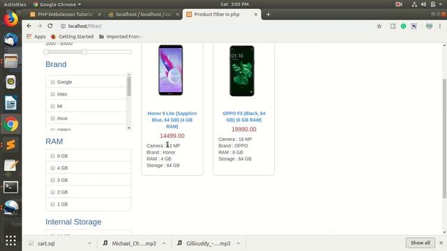Open OPPO F5 product link
The image size is (447, 251).
point(244,116)
